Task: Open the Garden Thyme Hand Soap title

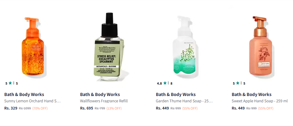Action: [184, 101]
